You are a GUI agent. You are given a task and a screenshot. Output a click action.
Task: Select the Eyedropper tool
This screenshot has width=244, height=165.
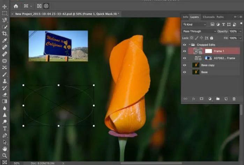(5, 40)
